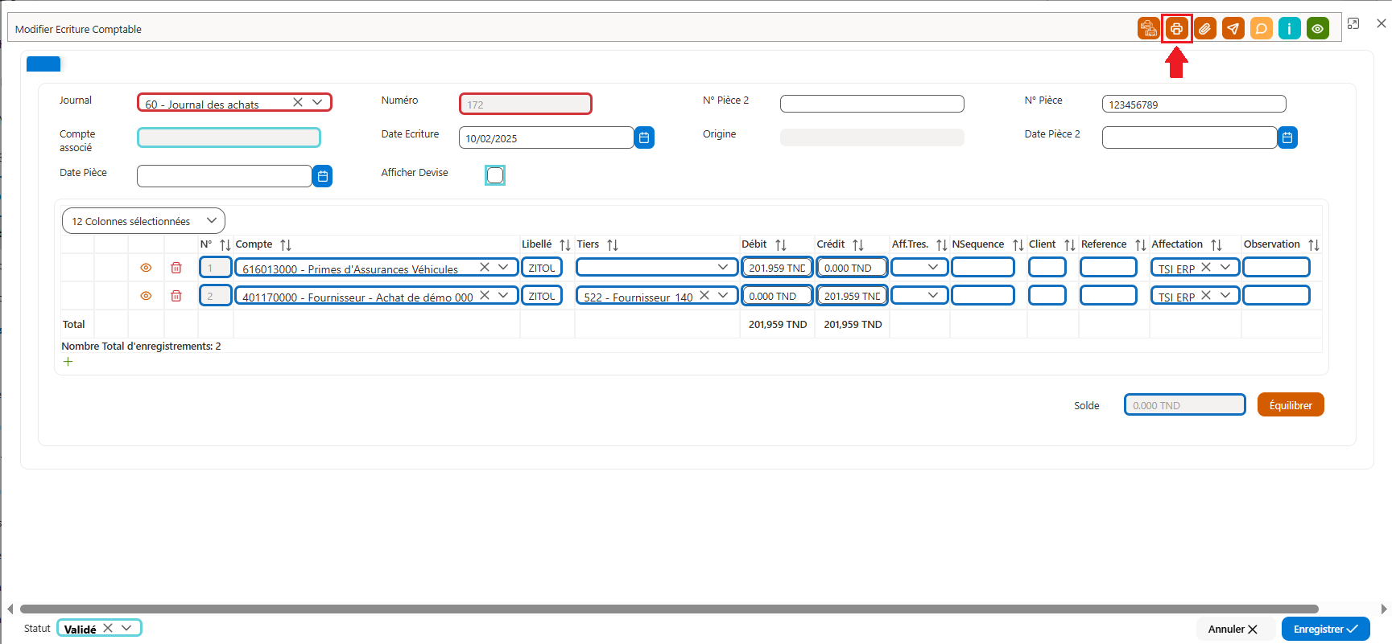Screen dimensions: 1392x644
Task: Show information with the teal info icon
Action: (1289, 29)
